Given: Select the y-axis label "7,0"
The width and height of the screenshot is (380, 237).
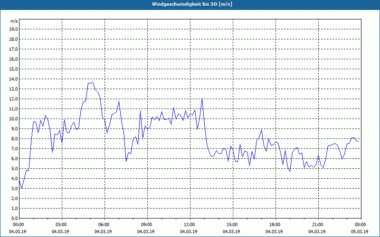Looking at the screenshot, I should [x=14, y=149].
